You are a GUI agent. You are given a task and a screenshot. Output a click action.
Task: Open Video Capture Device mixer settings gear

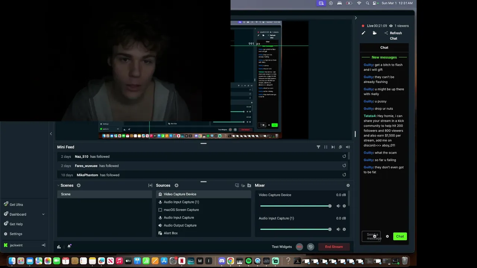[x=344, y=206]
